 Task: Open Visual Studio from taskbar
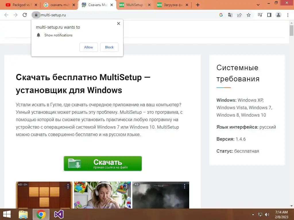59,214
